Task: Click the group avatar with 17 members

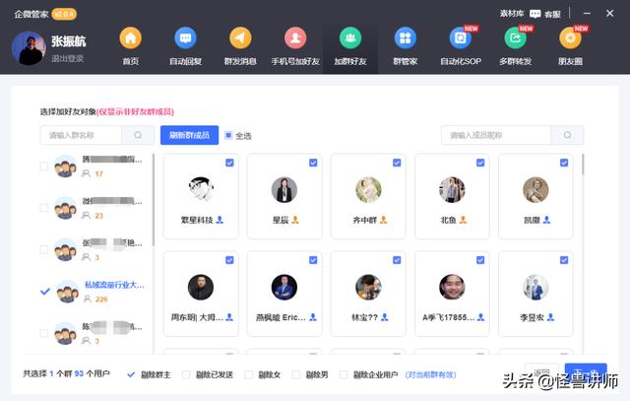Action: (65, 167)
